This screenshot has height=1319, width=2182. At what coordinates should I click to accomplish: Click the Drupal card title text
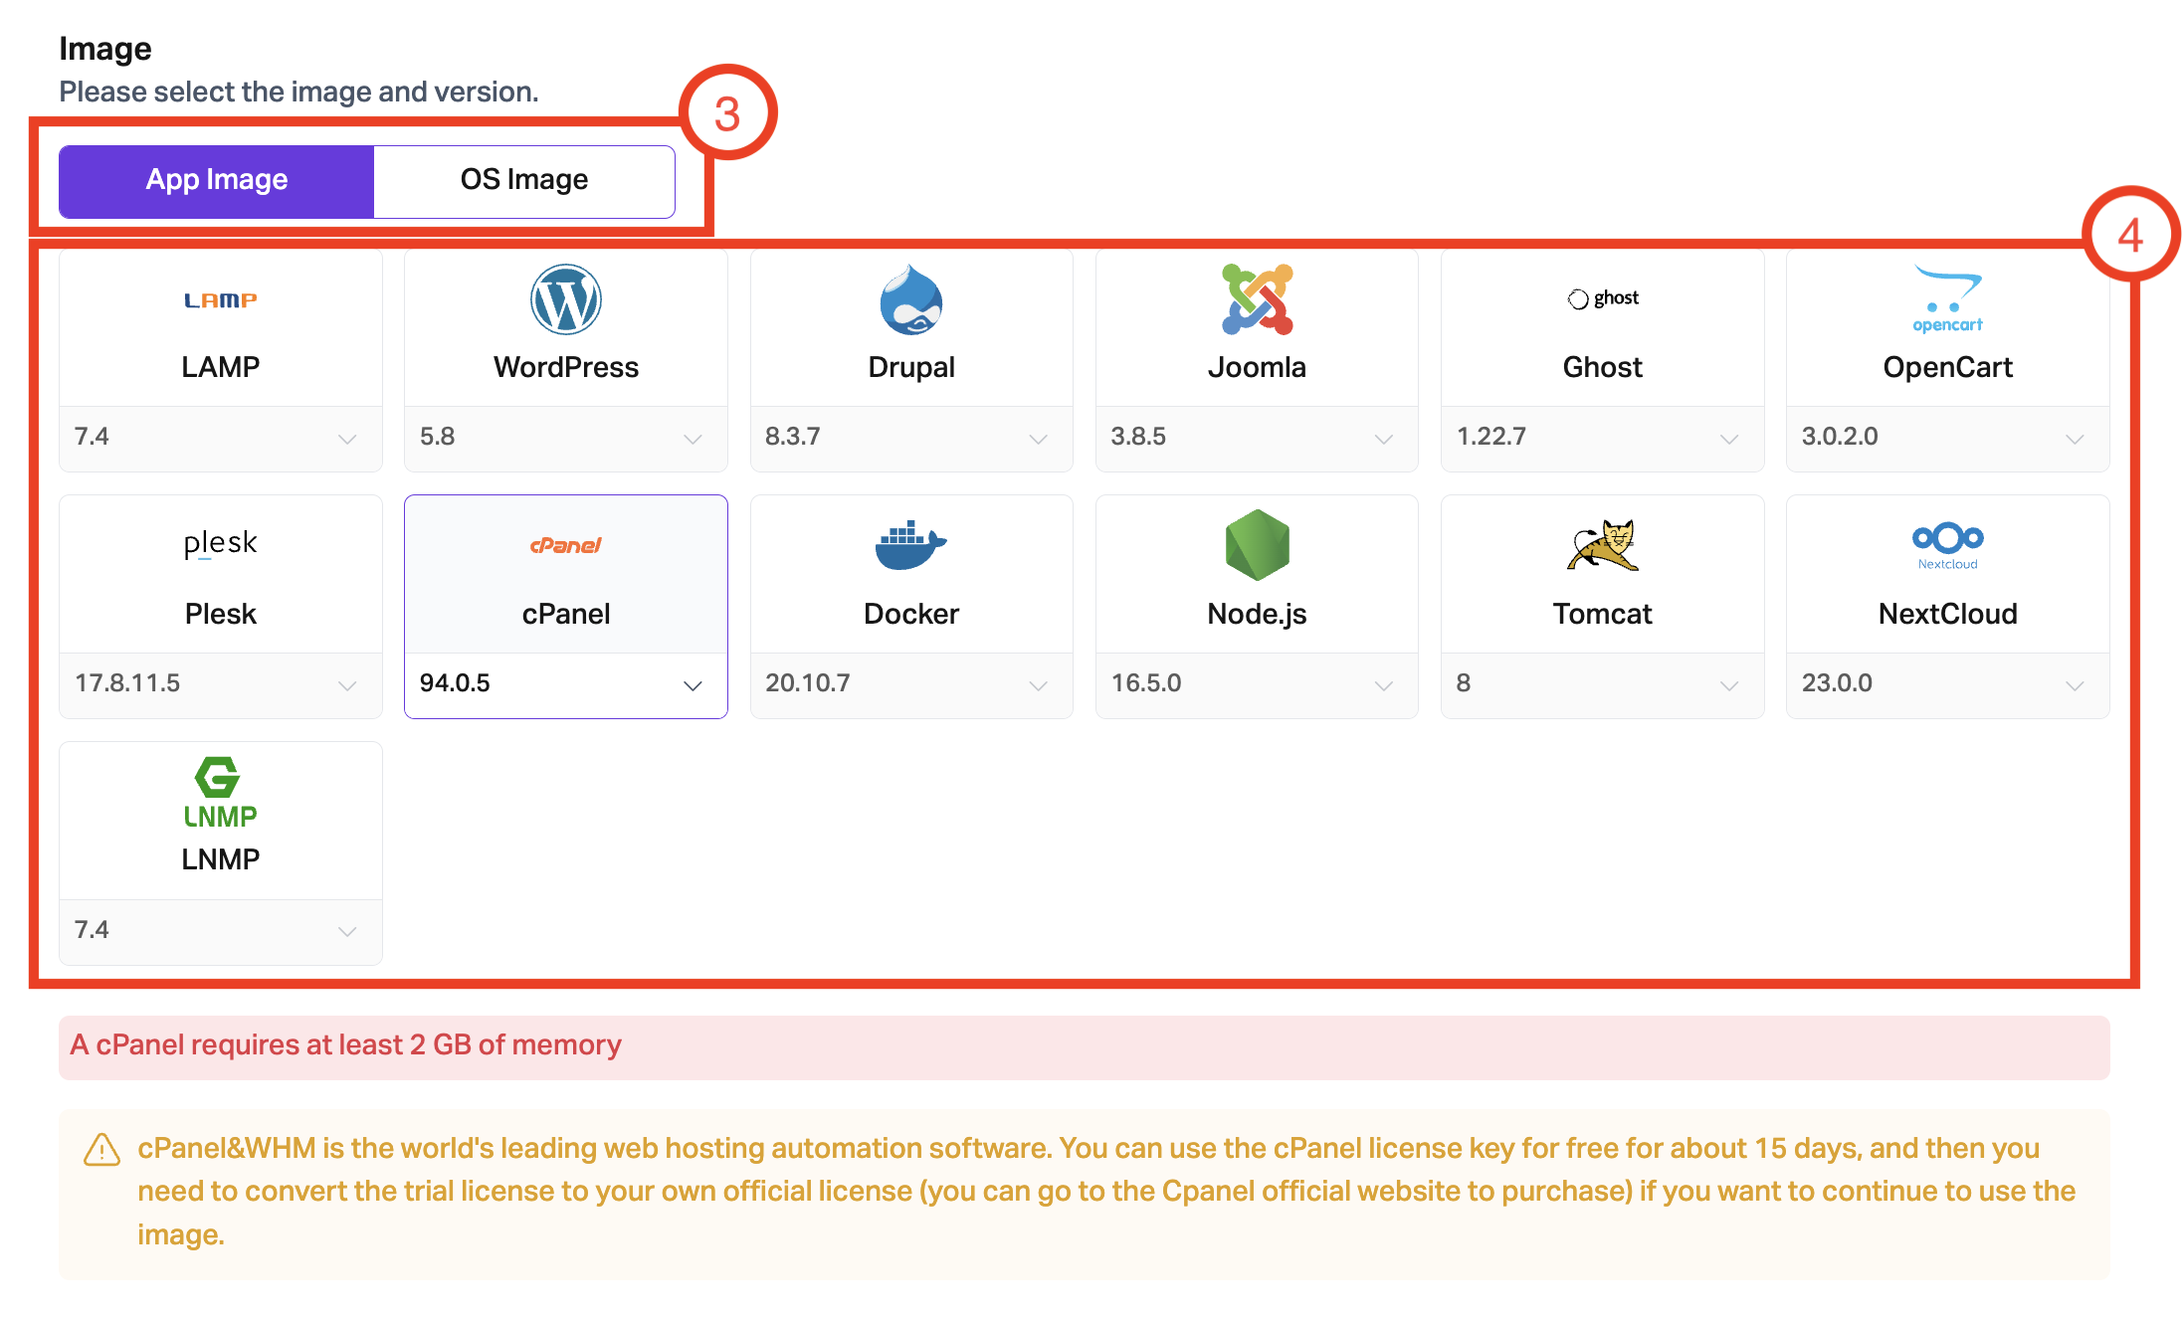tap(911, 367)
